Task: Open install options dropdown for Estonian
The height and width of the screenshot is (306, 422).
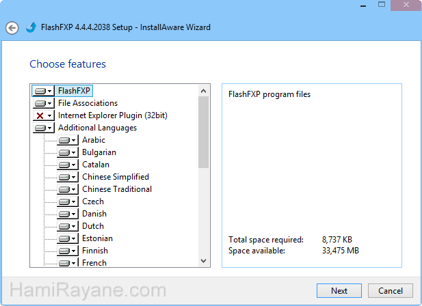Action: point(67,238)
